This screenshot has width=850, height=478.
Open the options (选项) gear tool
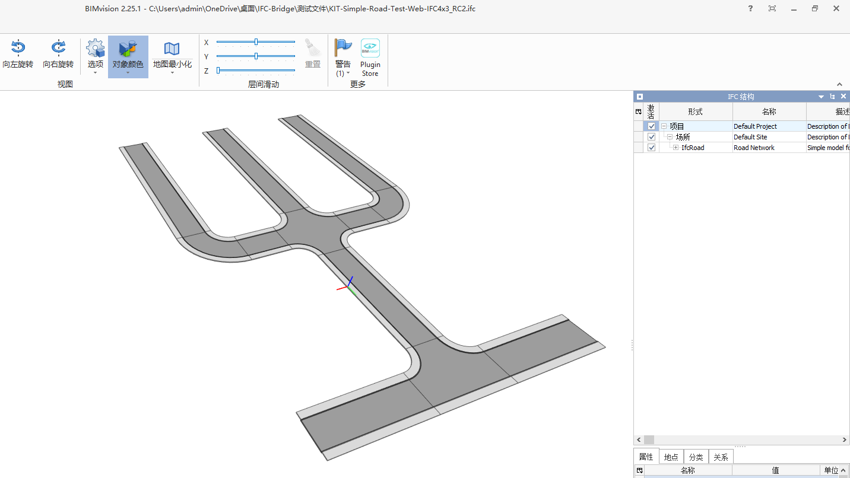click(95, 48)
